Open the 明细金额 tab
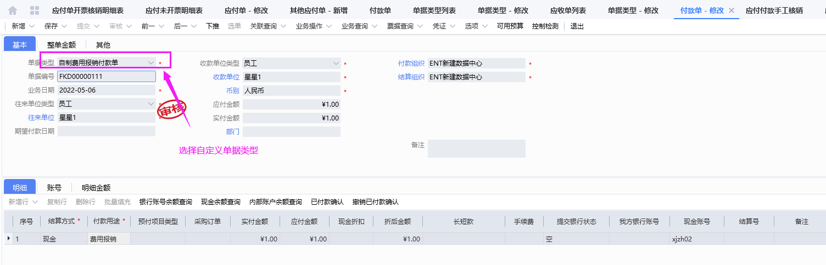This screenshot has height=265, width=826. click(x=96, y=188)
